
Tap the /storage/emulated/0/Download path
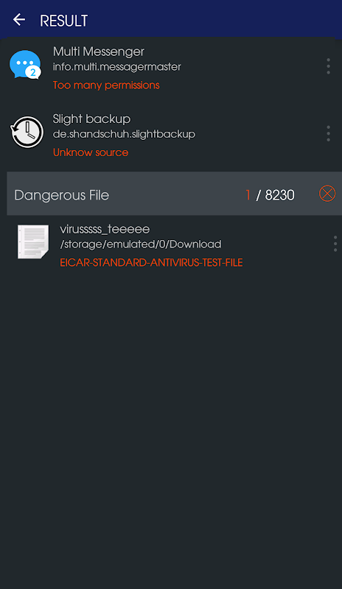(x=141, y=244)
